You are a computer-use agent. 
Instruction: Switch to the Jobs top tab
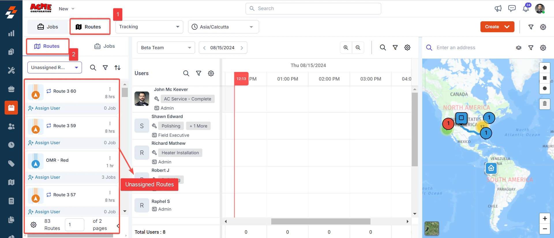click(48, 27)
